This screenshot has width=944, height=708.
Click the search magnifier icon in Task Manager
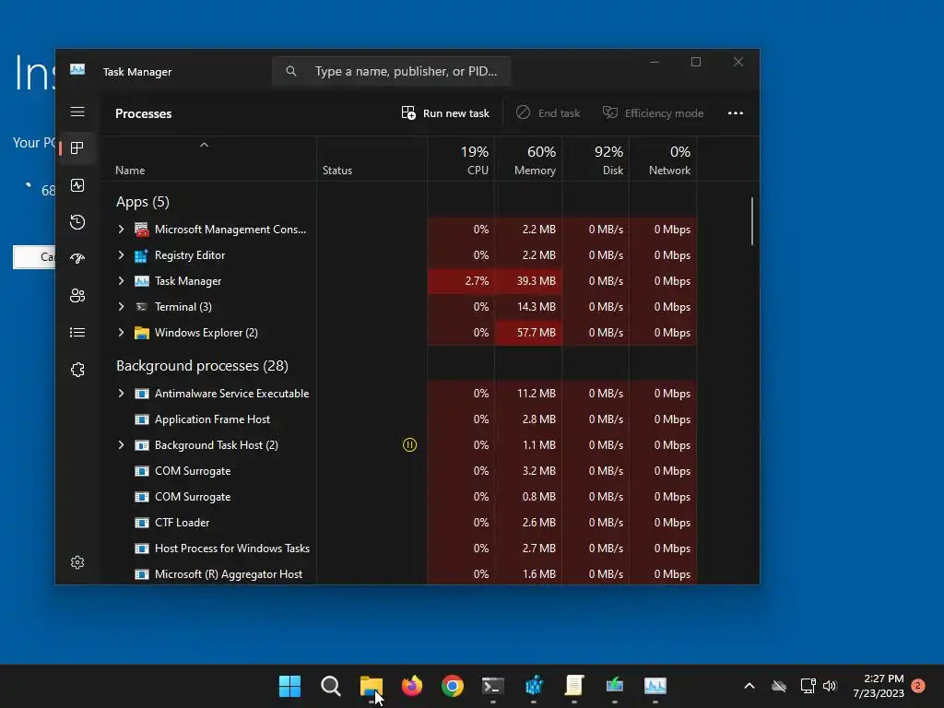(291, 71)
